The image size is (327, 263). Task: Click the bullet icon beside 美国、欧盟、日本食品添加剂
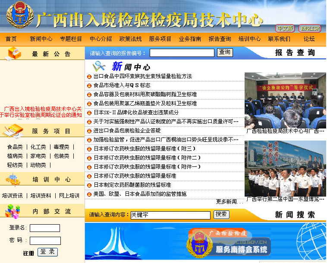pos(89,194)
